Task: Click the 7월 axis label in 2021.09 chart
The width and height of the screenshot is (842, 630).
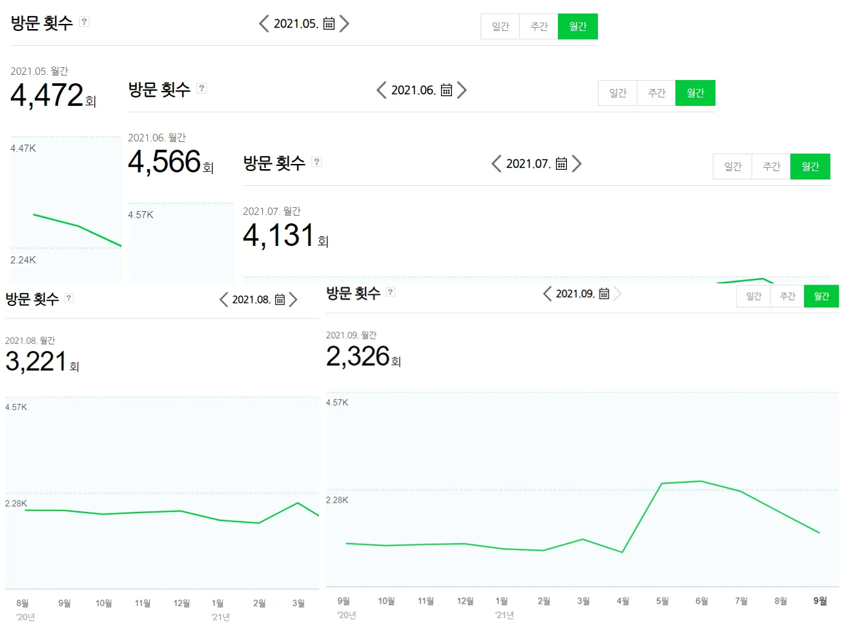Action: [x=741, y=601]
